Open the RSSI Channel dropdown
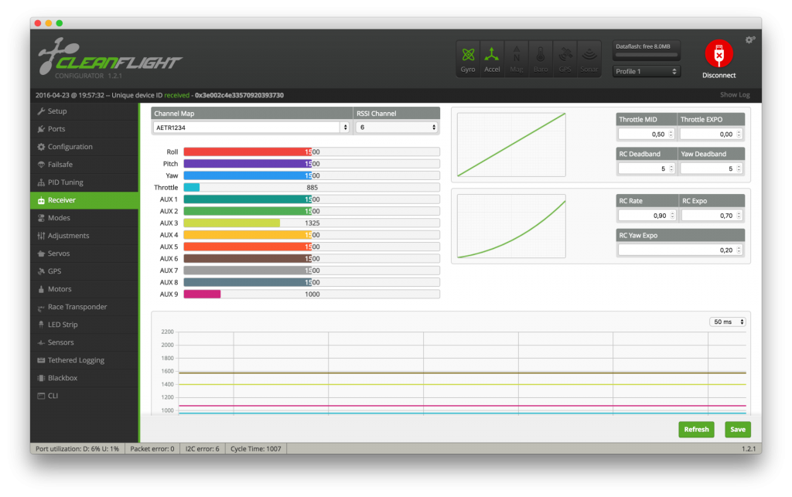The width and height of the screenshot is (792, 497). (x=397, y=127)
